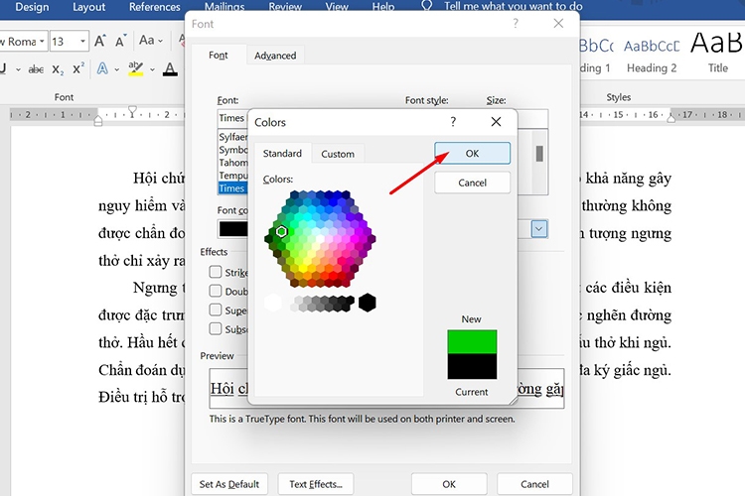The image size is (745, 496).
Task: Close the Font dialog with the X
Action: tap(558, 23)
